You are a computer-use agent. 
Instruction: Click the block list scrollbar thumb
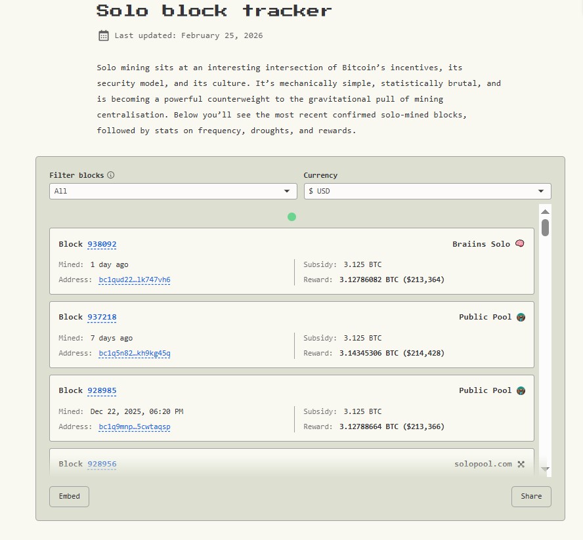click(545, 228)
